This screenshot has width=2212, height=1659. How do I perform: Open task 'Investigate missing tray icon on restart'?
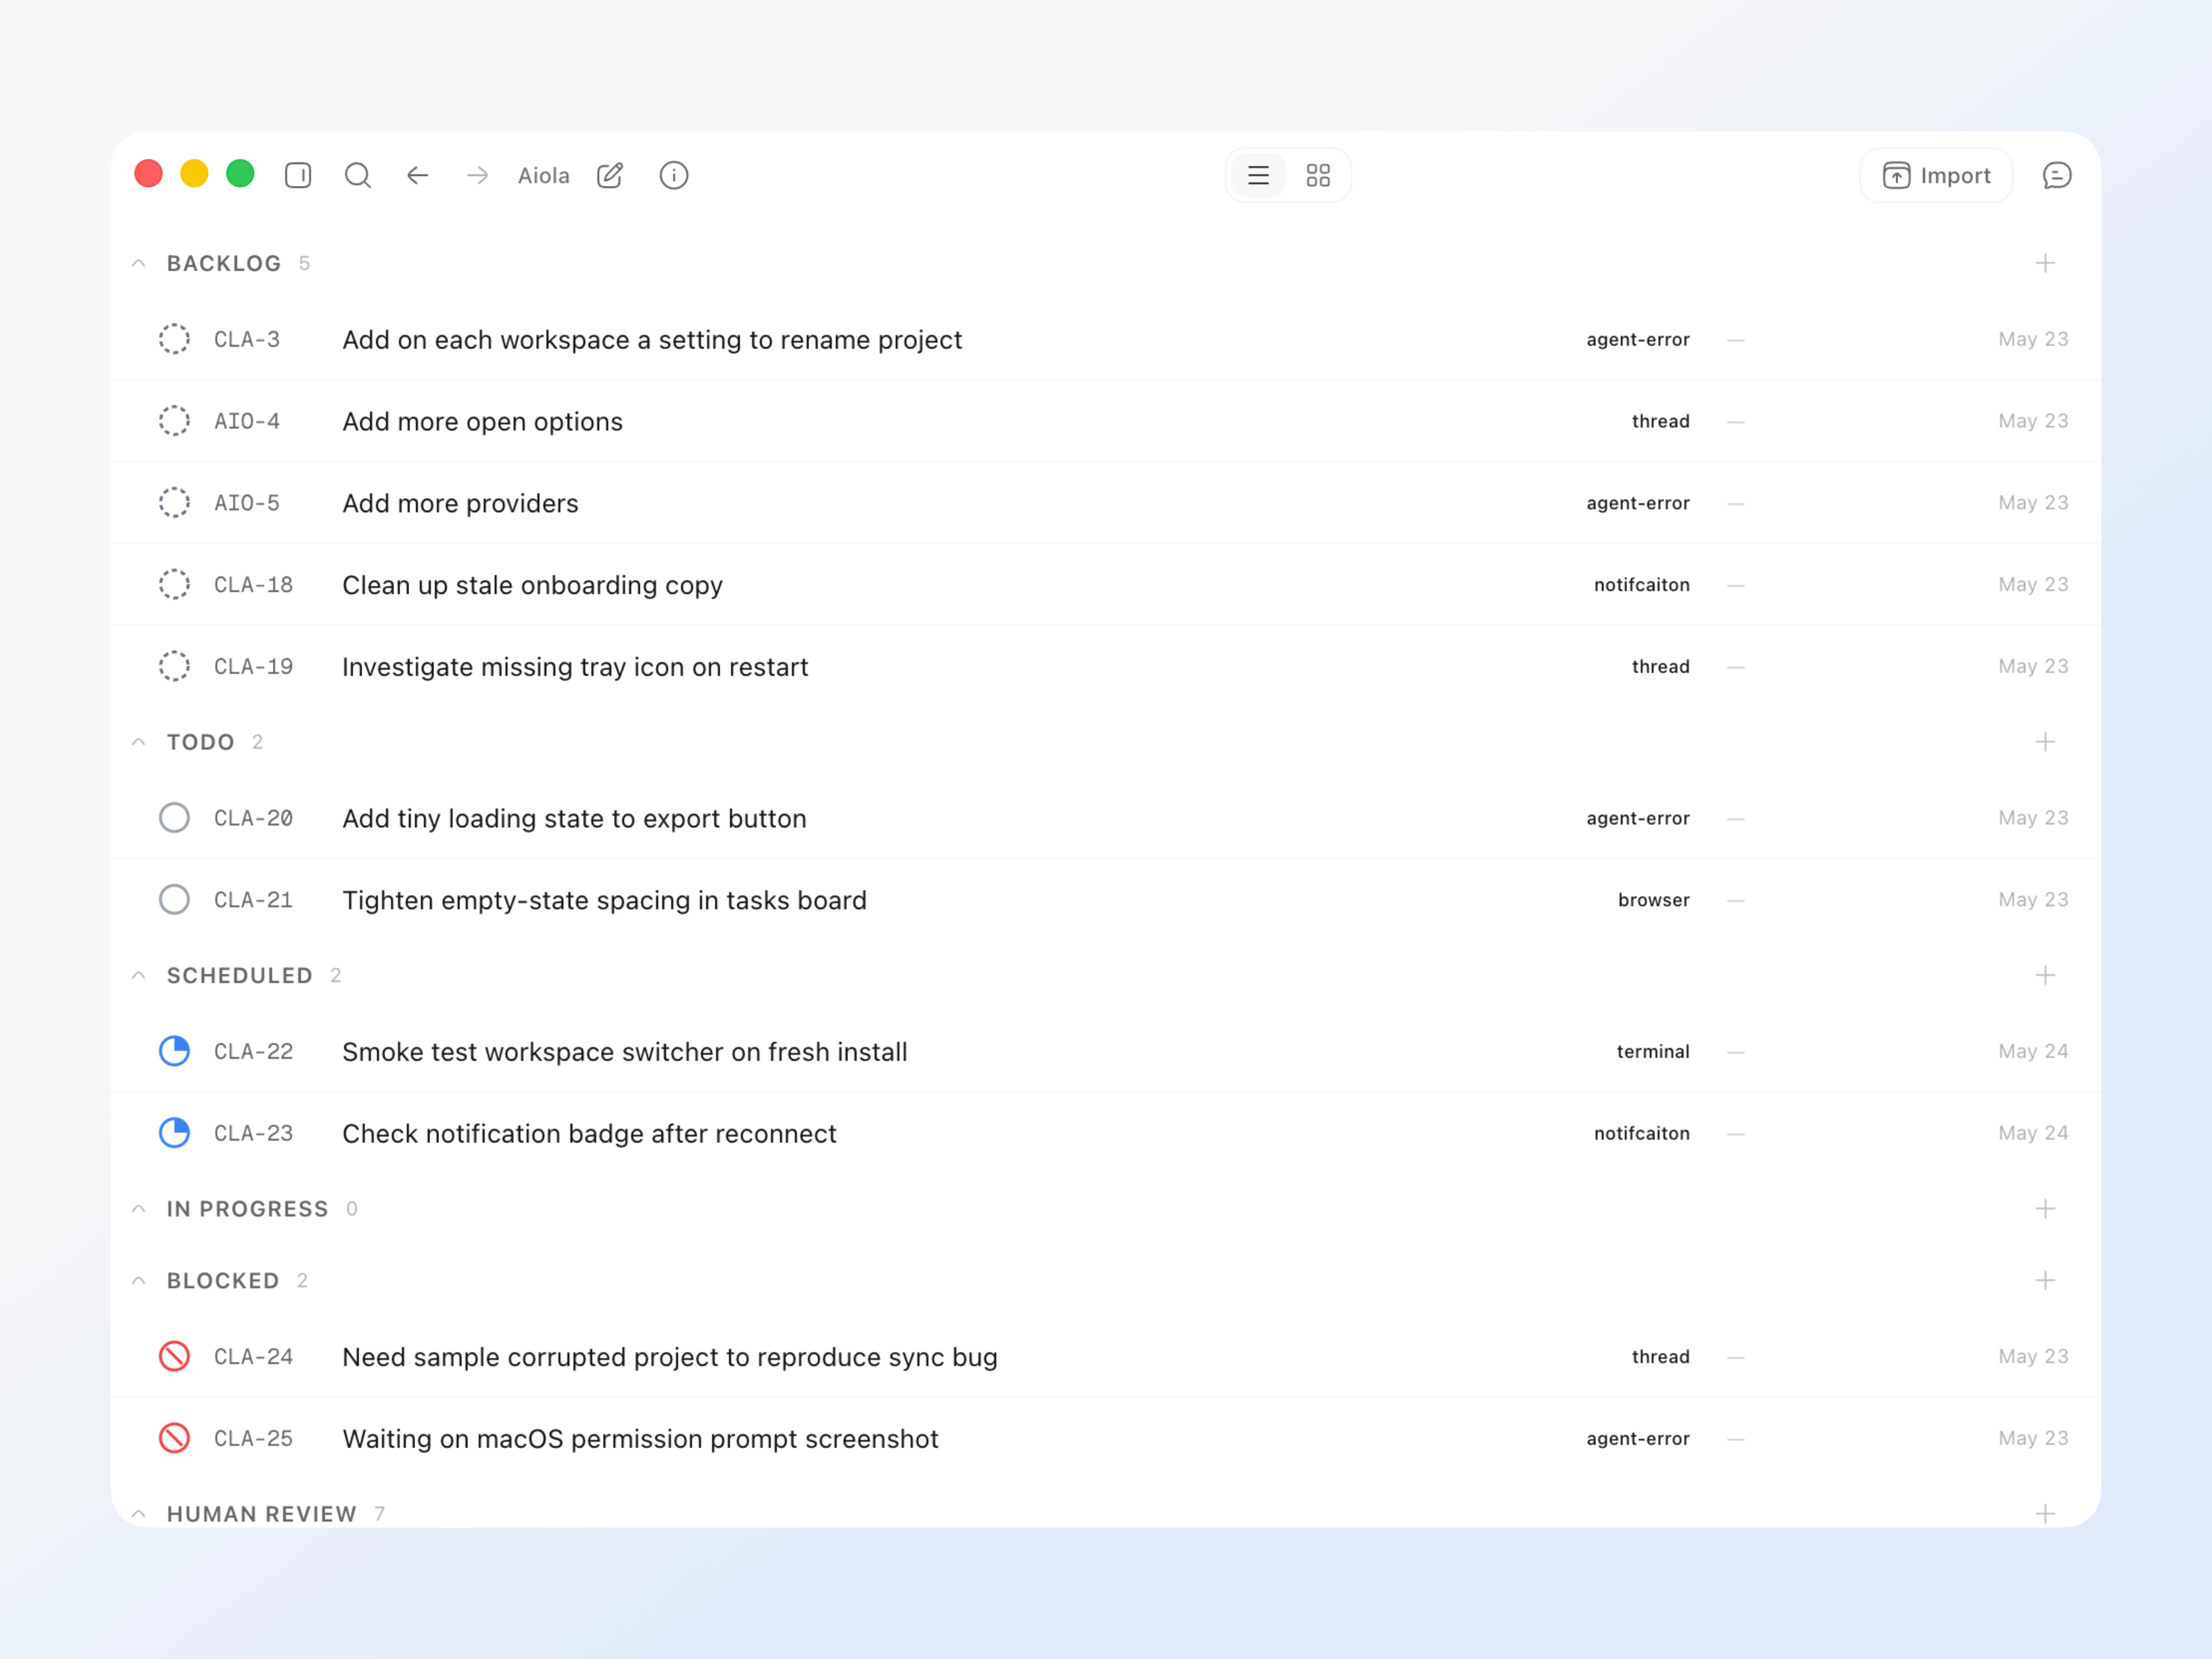pyautogui.click(x=575, y=667)
